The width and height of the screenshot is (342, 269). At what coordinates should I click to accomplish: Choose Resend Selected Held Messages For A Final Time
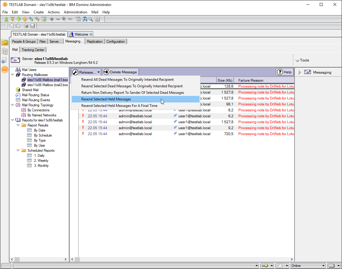(135, 106)
